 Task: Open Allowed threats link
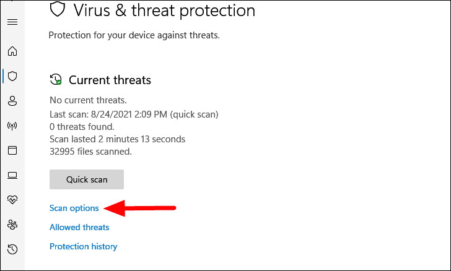tap(79, 227)
